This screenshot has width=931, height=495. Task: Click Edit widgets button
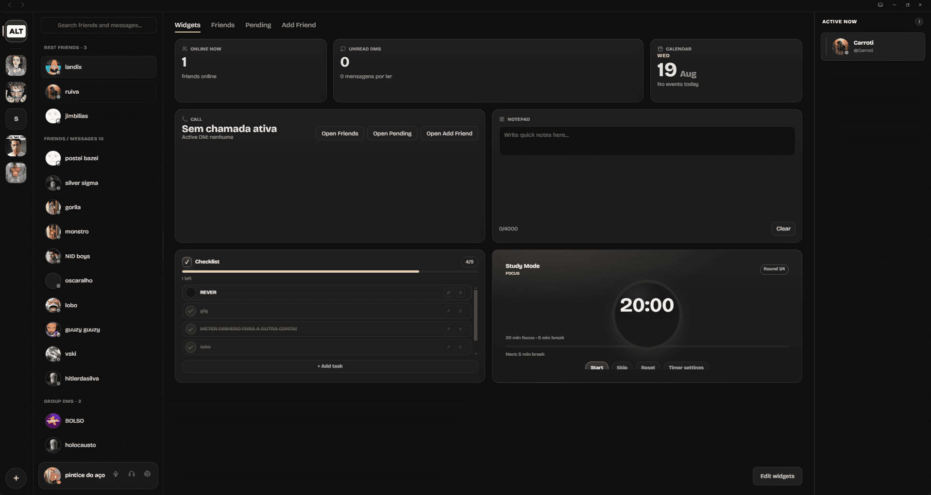coord(778,476)
